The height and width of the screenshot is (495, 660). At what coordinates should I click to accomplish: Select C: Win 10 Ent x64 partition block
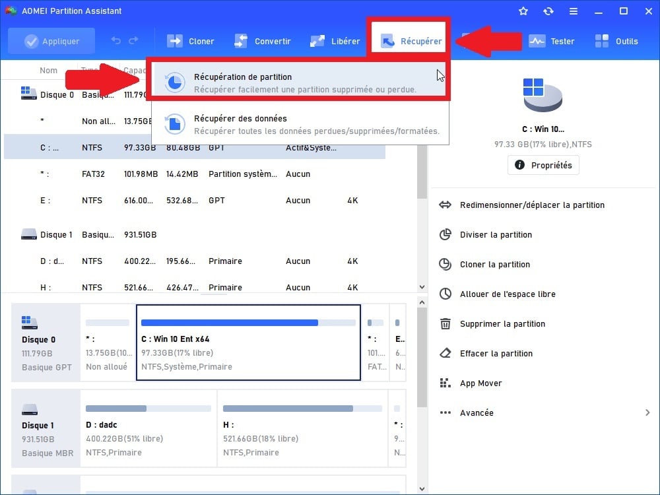[248, 343]
